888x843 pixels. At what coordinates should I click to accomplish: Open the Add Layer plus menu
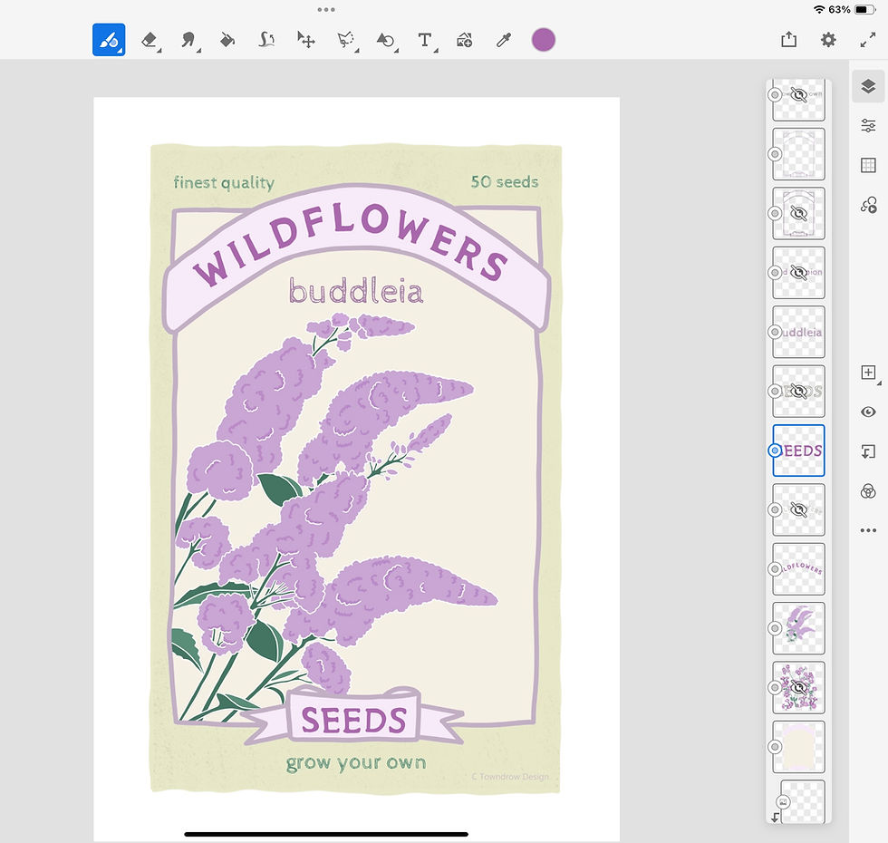tap(868, 373)
